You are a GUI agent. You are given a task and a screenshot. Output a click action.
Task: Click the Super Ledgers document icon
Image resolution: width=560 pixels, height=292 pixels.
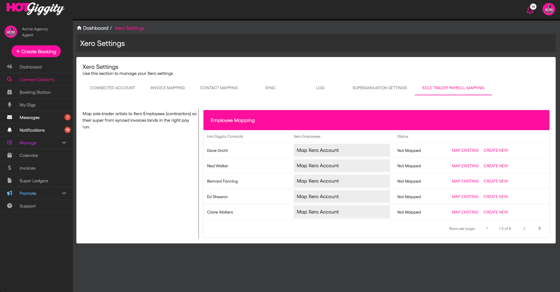10,180
